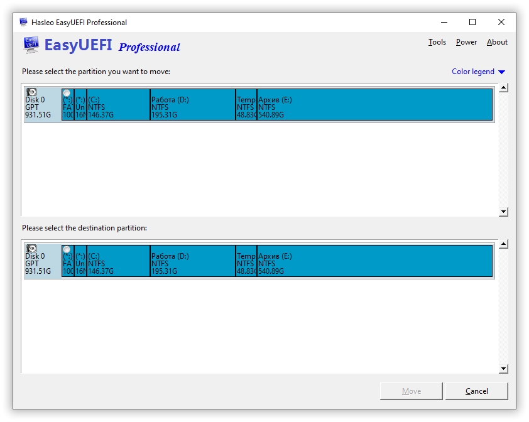The image size is (529, 422).
Task: Select Disk 0 icon in source list
Action: point(31,92)
